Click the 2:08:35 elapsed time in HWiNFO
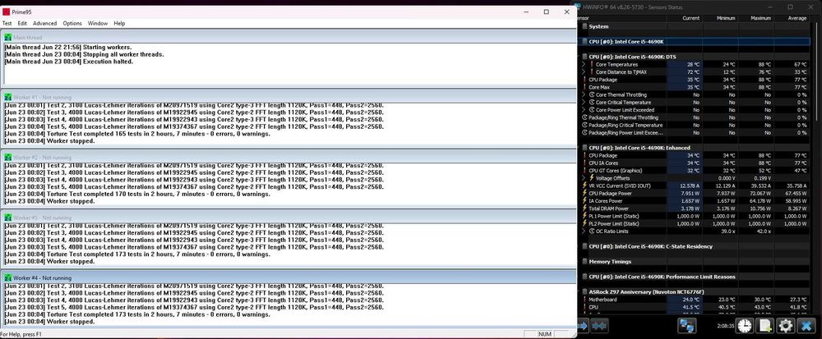This screenshot has height=339, width=822. 725,326
